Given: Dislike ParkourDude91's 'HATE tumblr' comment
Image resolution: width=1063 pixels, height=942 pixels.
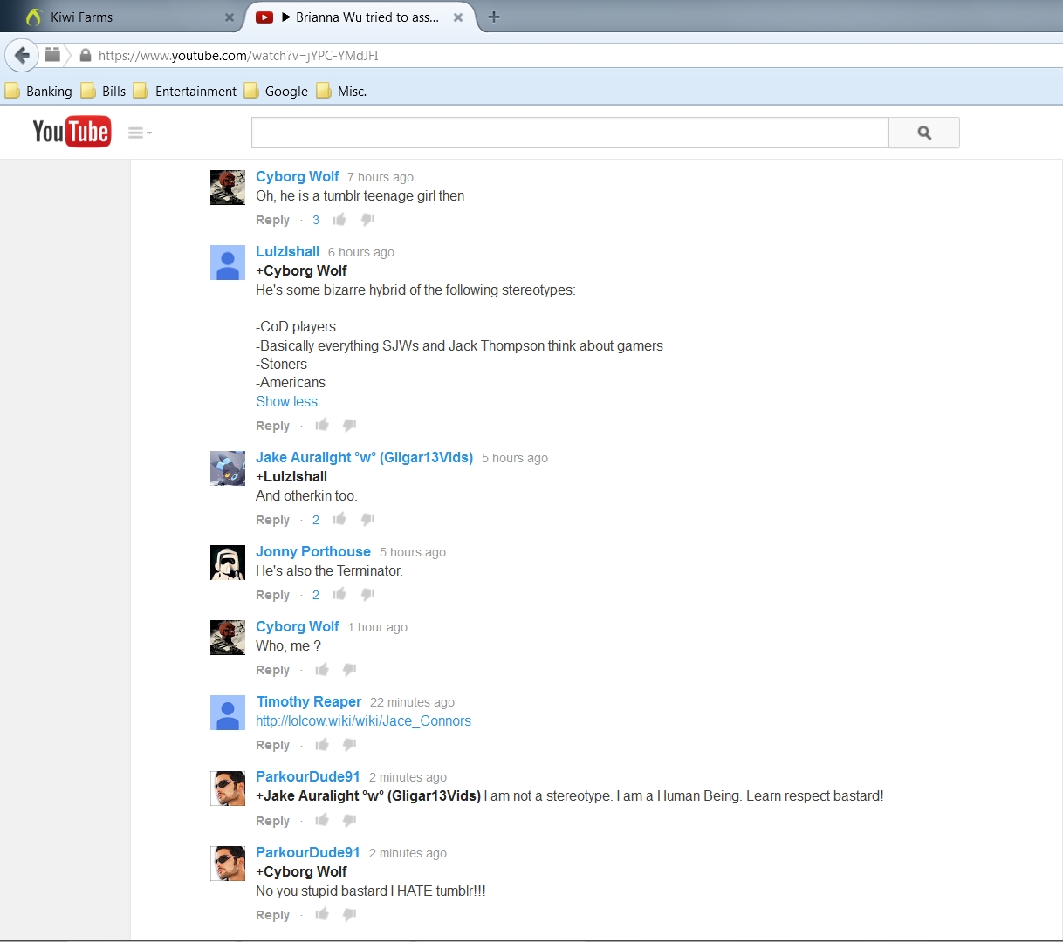Looking at the screenshot, I should pyautogui.click(x=349, y=915).
